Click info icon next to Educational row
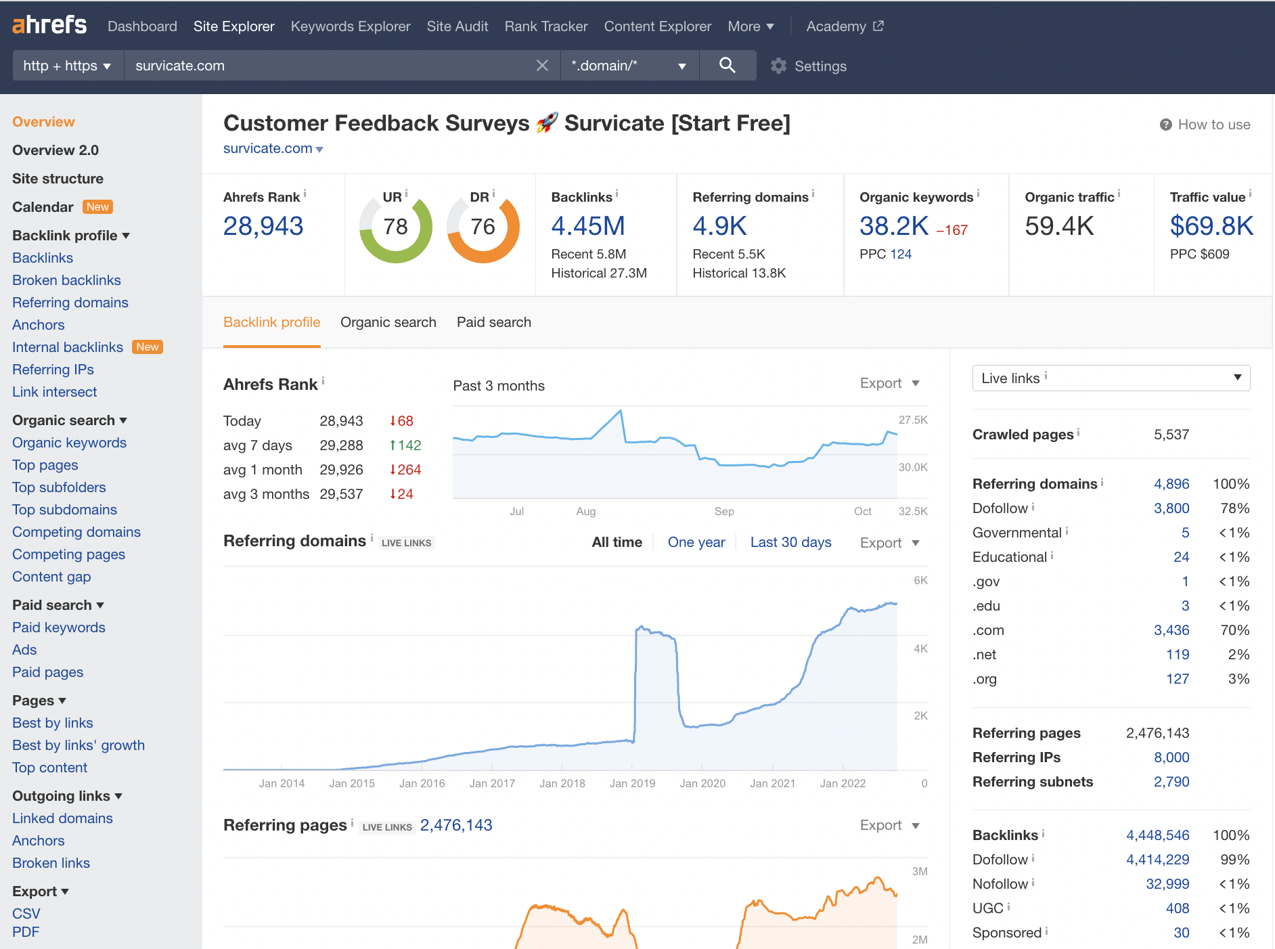1275x949 pixels. click(1052, 555)
